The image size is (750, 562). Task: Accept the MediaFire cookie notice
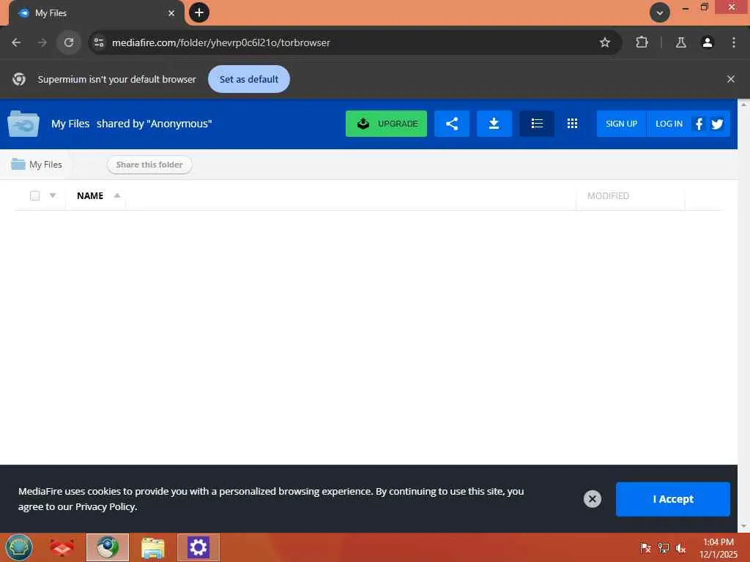[x=672, y=499]
